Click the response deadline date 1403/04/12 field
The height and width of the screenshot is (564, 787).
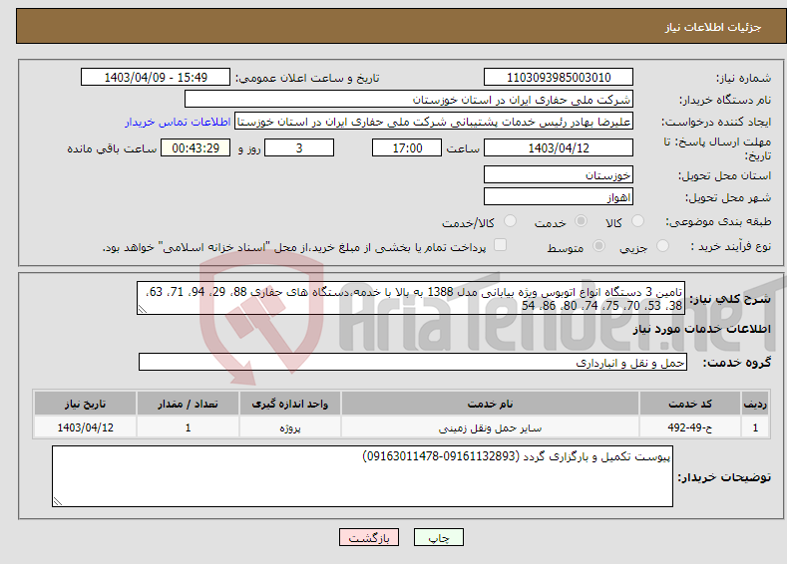559,147
